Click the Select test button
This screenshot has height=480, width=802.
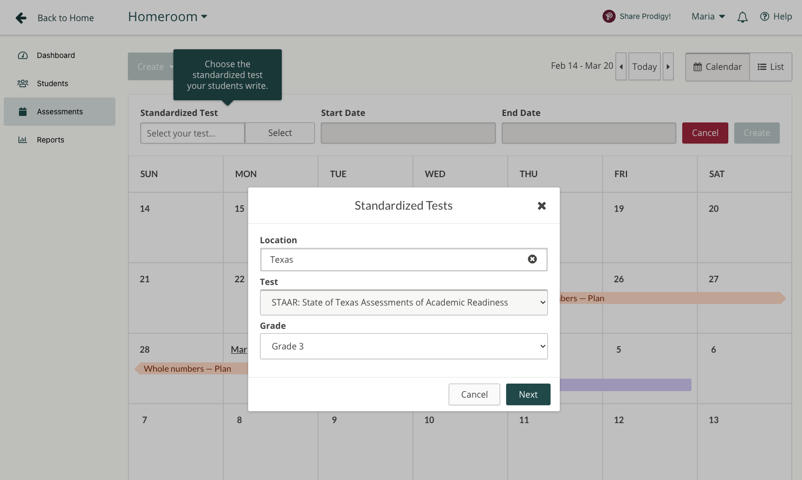[x=280, y=133]
